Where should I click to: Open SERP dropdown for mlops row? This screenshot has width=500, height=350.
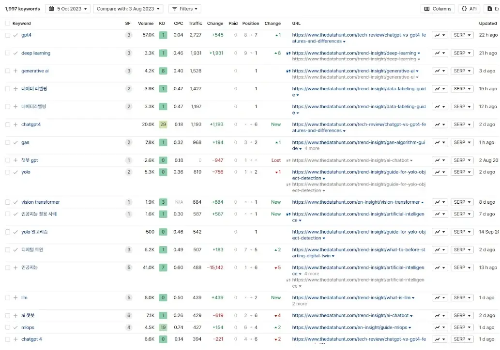(462, 327)
